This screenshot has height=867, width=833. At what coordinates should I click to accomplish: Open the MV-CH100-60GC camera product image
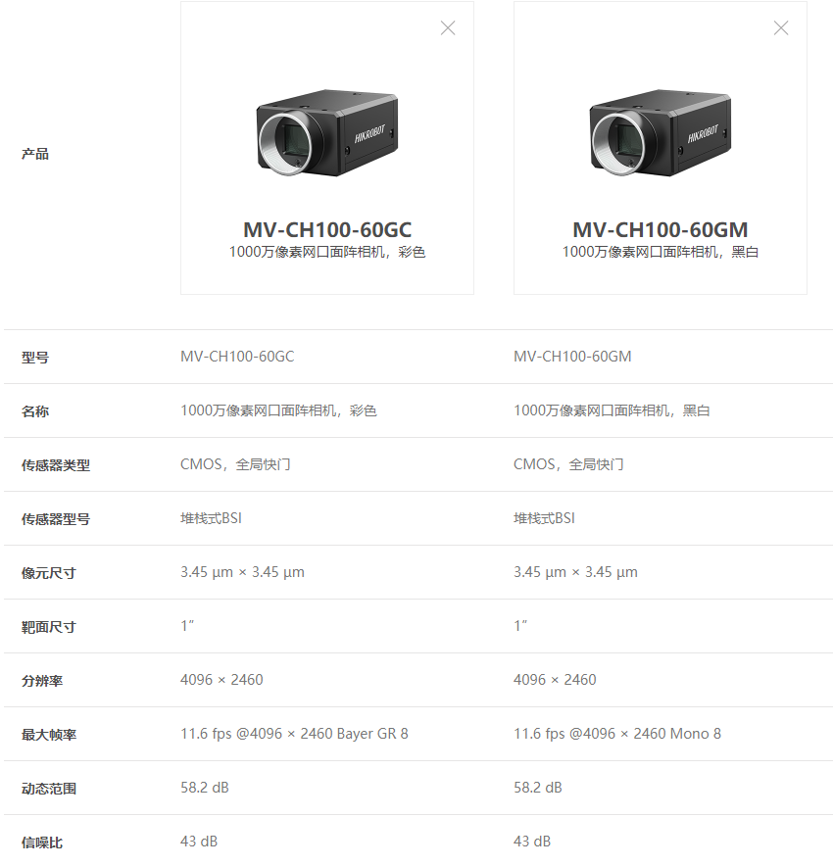click(x=327, y=132)
